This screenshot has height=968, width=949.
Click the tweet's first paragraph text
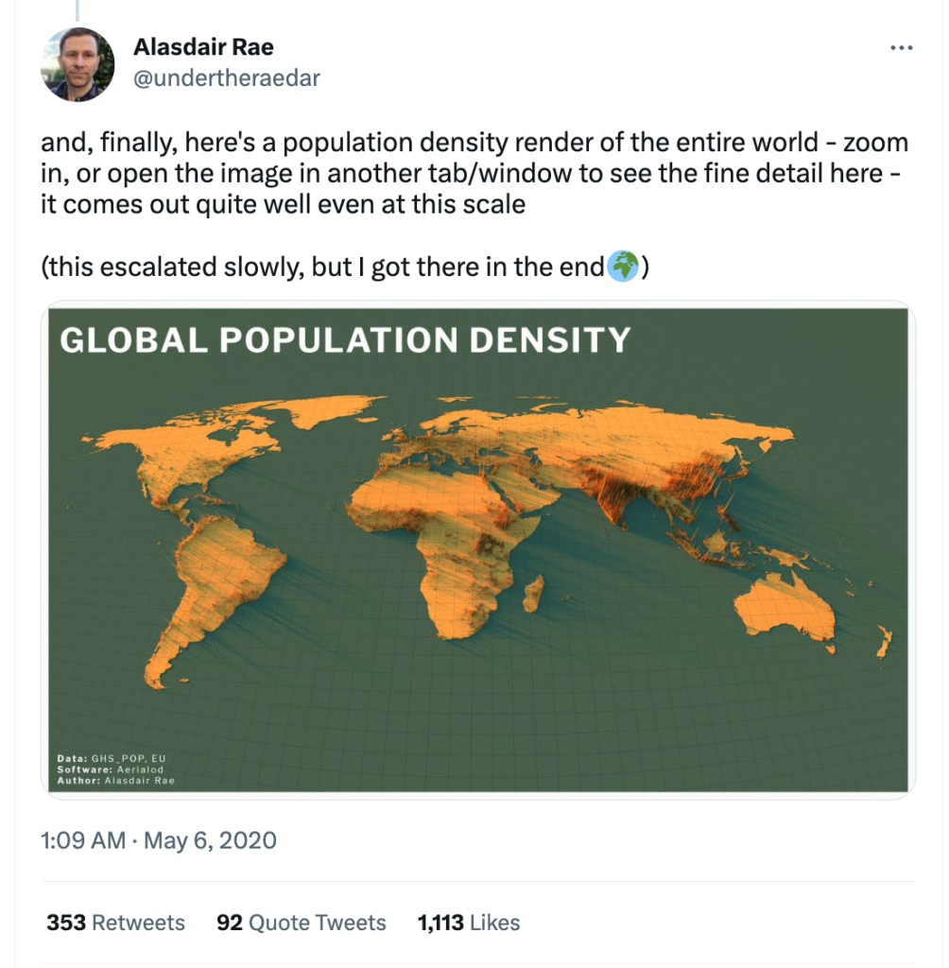(x=473, y=173)
